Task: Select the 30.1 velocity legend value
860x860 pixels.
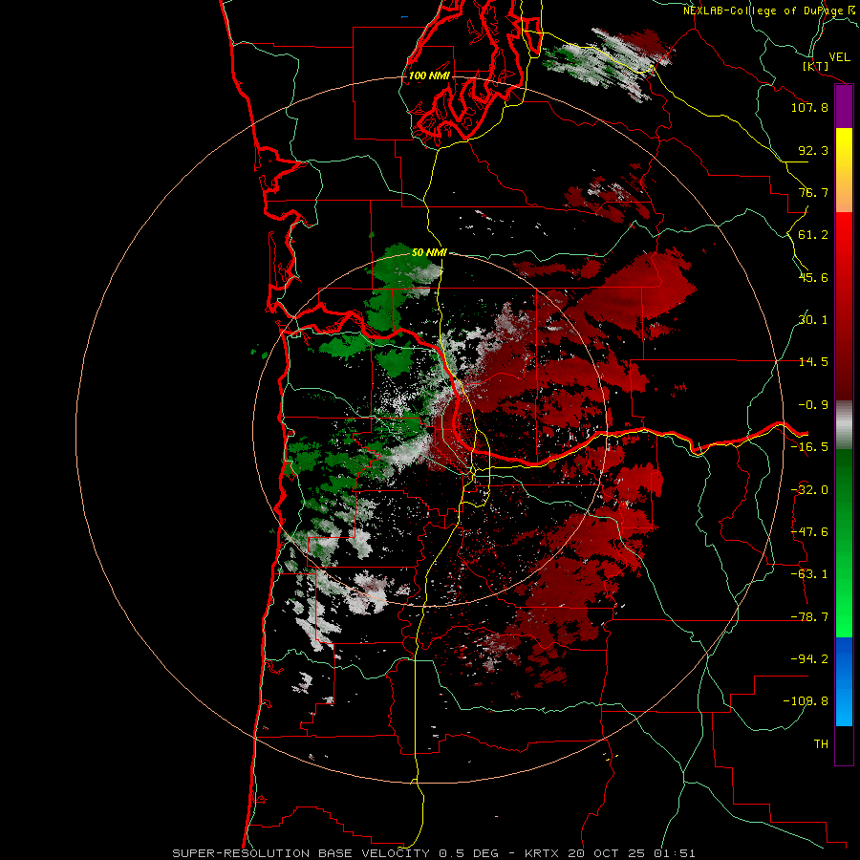Action: pyautogui.click(x=813, y=320)
